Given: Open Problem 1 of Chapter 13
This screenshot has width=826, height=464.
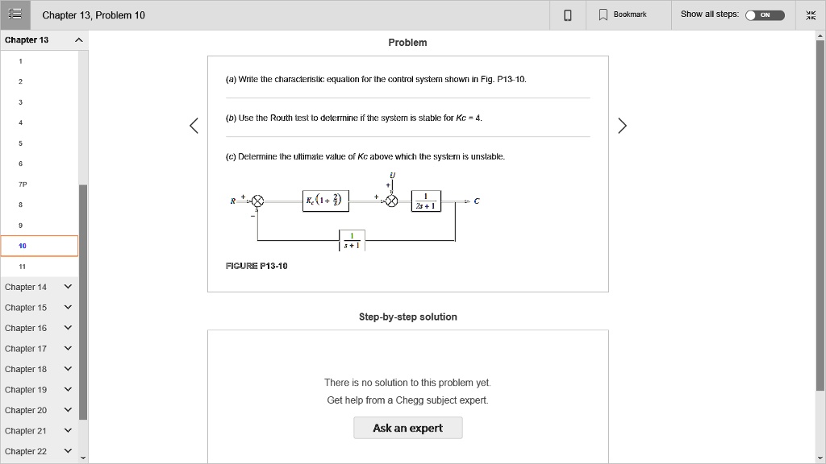Looking at the screenshot, I should [x=20, y=60].
